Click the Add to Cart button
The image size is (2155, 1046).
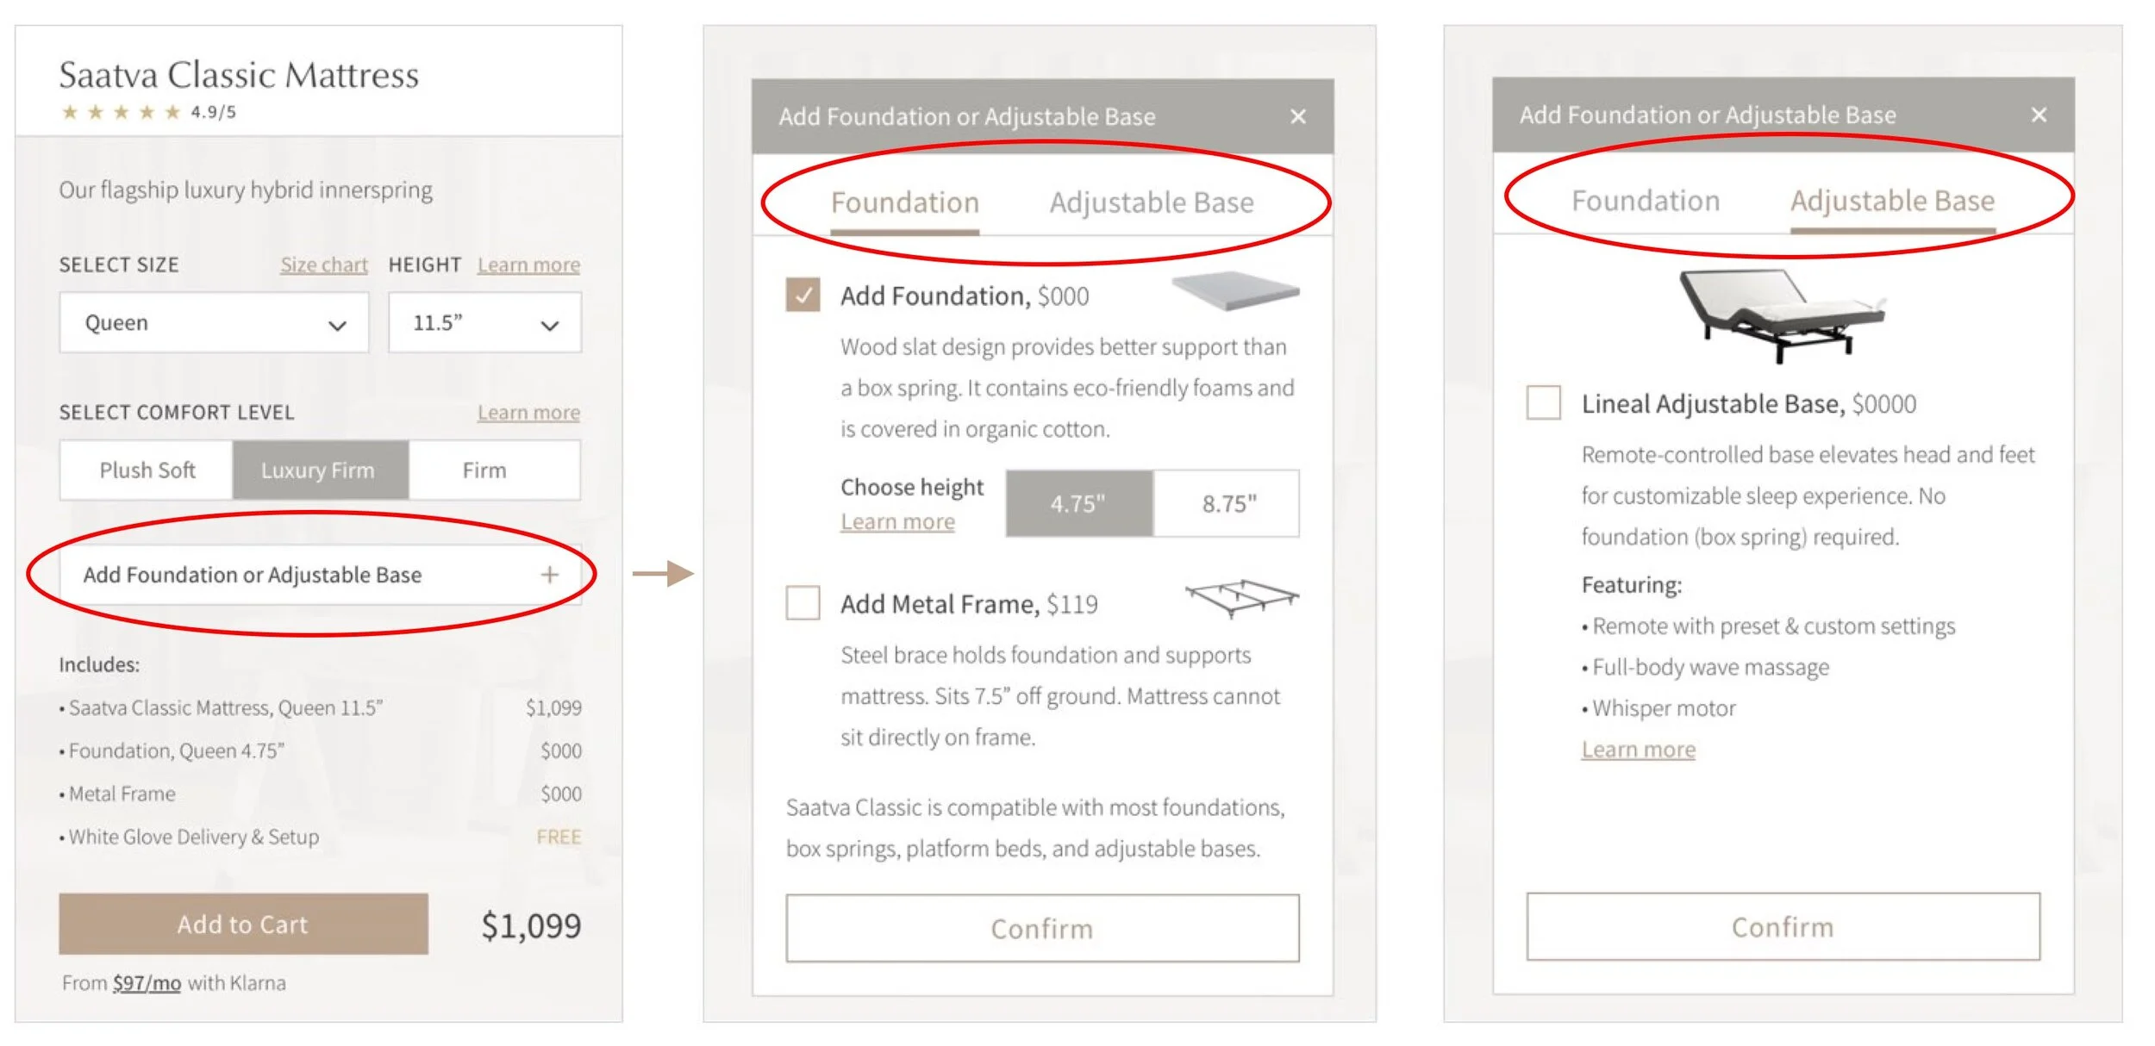click(243, 924)
